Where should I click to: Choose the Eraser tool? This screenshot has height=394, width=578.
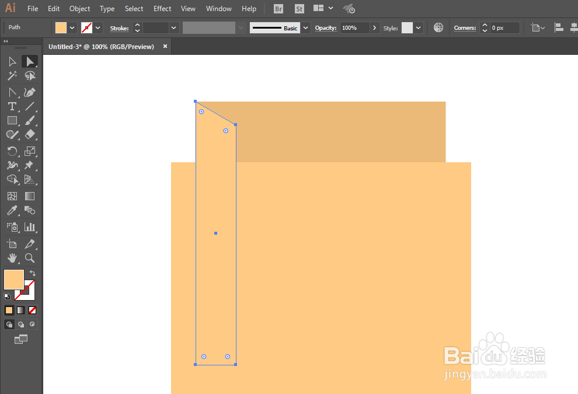[30, 134]
